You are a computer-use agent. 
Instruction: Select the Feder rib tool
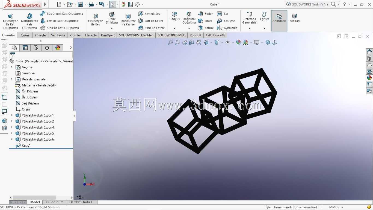[206, 14]
